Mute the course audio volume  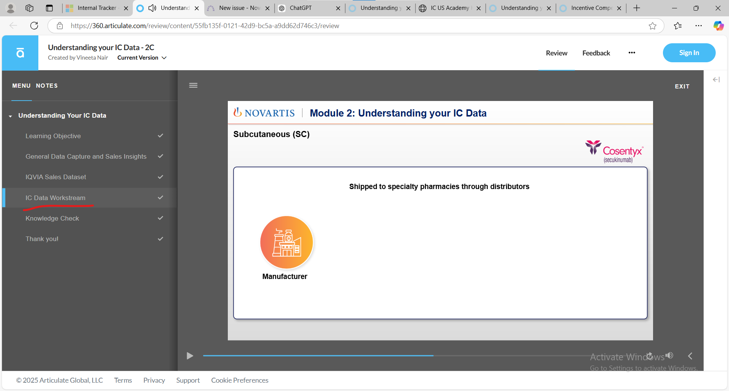click(x=669, y=356)
